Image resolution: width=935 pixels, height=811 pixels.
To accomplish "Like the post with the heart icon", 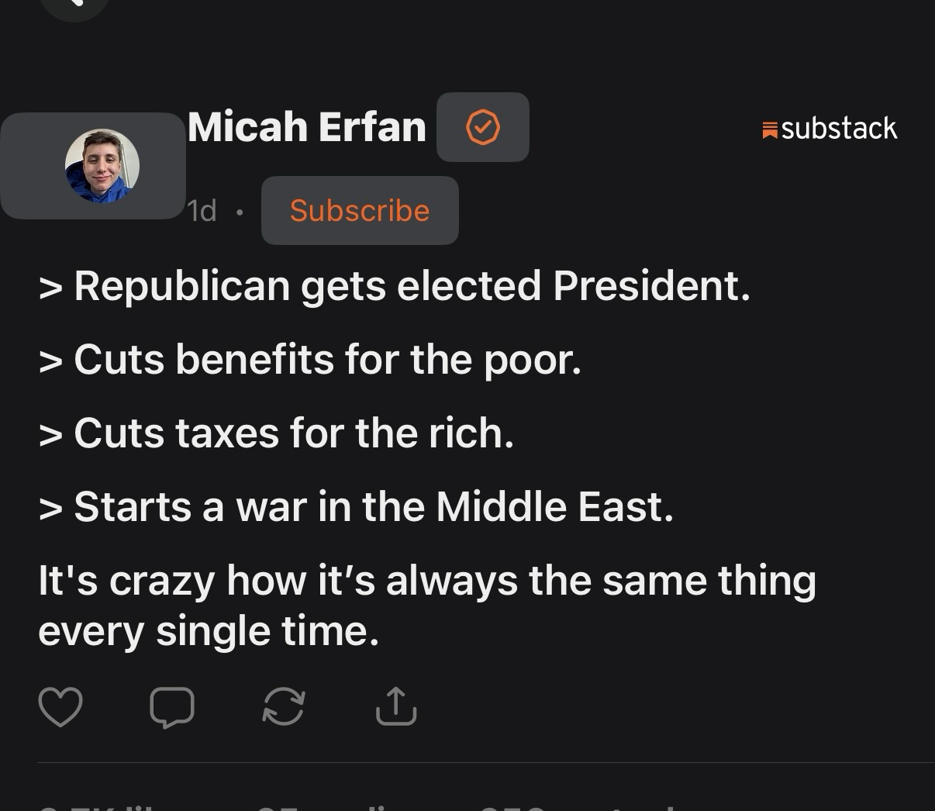I will coord(60,706).
